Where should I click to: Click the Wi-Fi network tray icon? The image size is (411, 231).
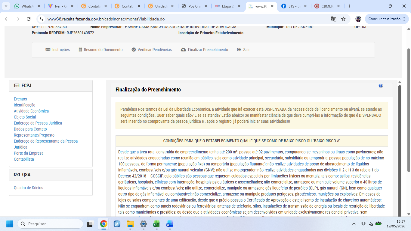pos(363,224)
